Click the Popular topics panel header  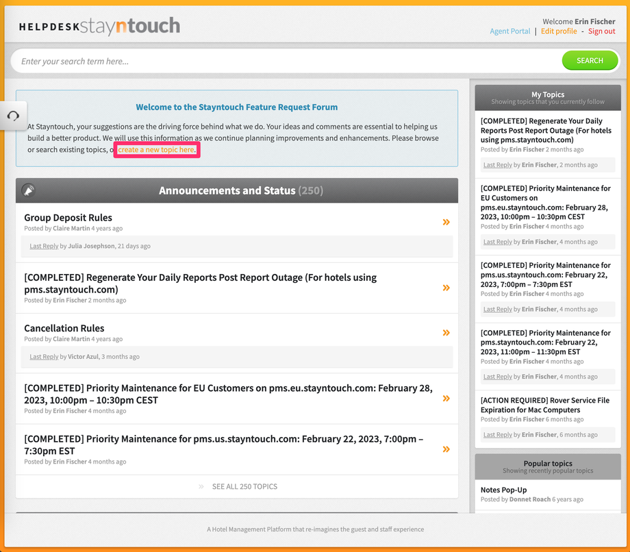[548, 466]
